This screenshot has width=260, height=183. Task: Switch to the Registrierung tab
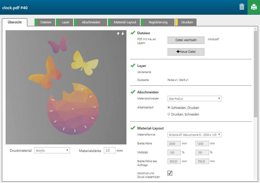coord(158,22)
